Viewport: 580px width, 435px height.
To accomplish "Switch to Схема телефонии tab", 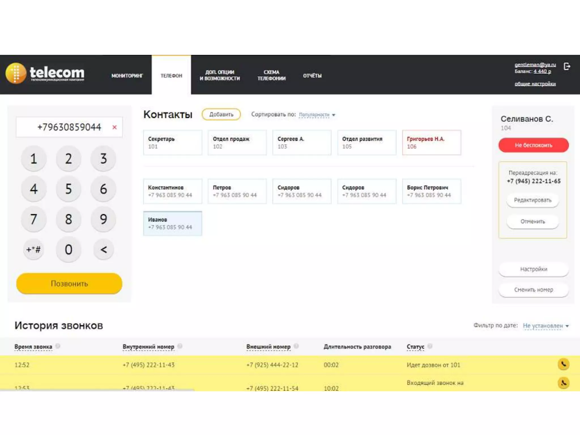I will pos(271,75).
